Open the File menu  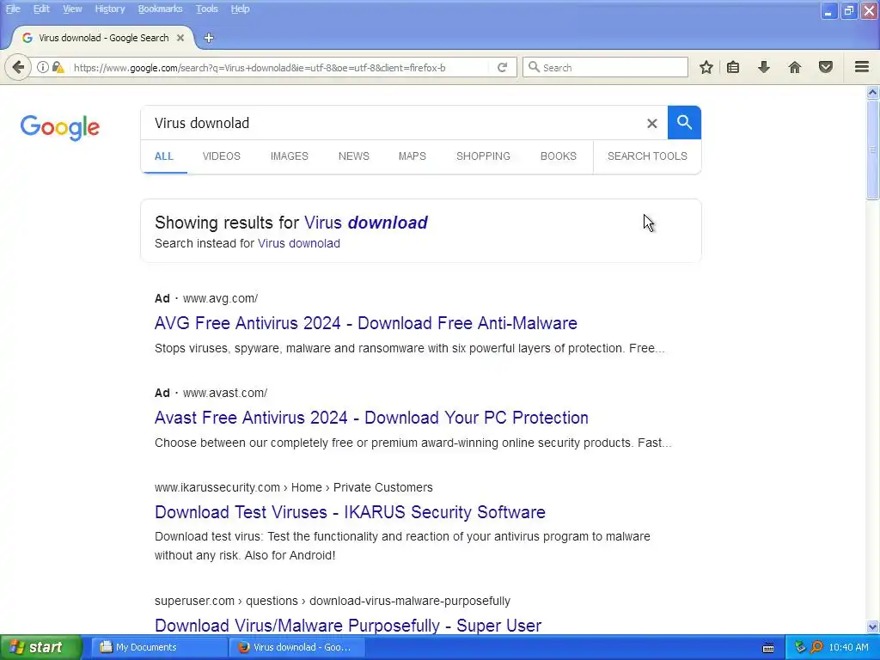click(13, 9)
